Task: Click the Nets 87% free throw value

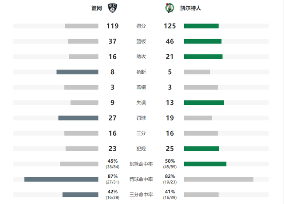Action: tap(112, 176)
